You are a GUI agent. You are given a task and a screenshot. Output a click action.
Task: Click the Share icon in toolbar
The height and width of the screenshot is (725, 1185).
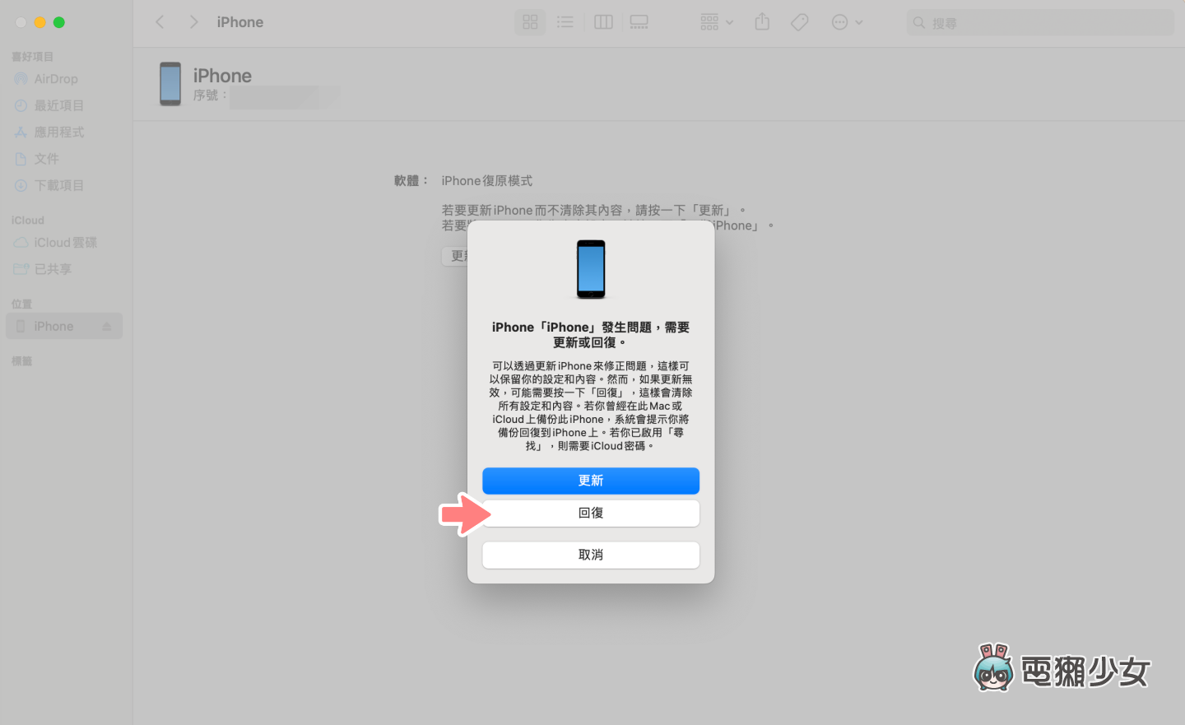pos(762,22)
